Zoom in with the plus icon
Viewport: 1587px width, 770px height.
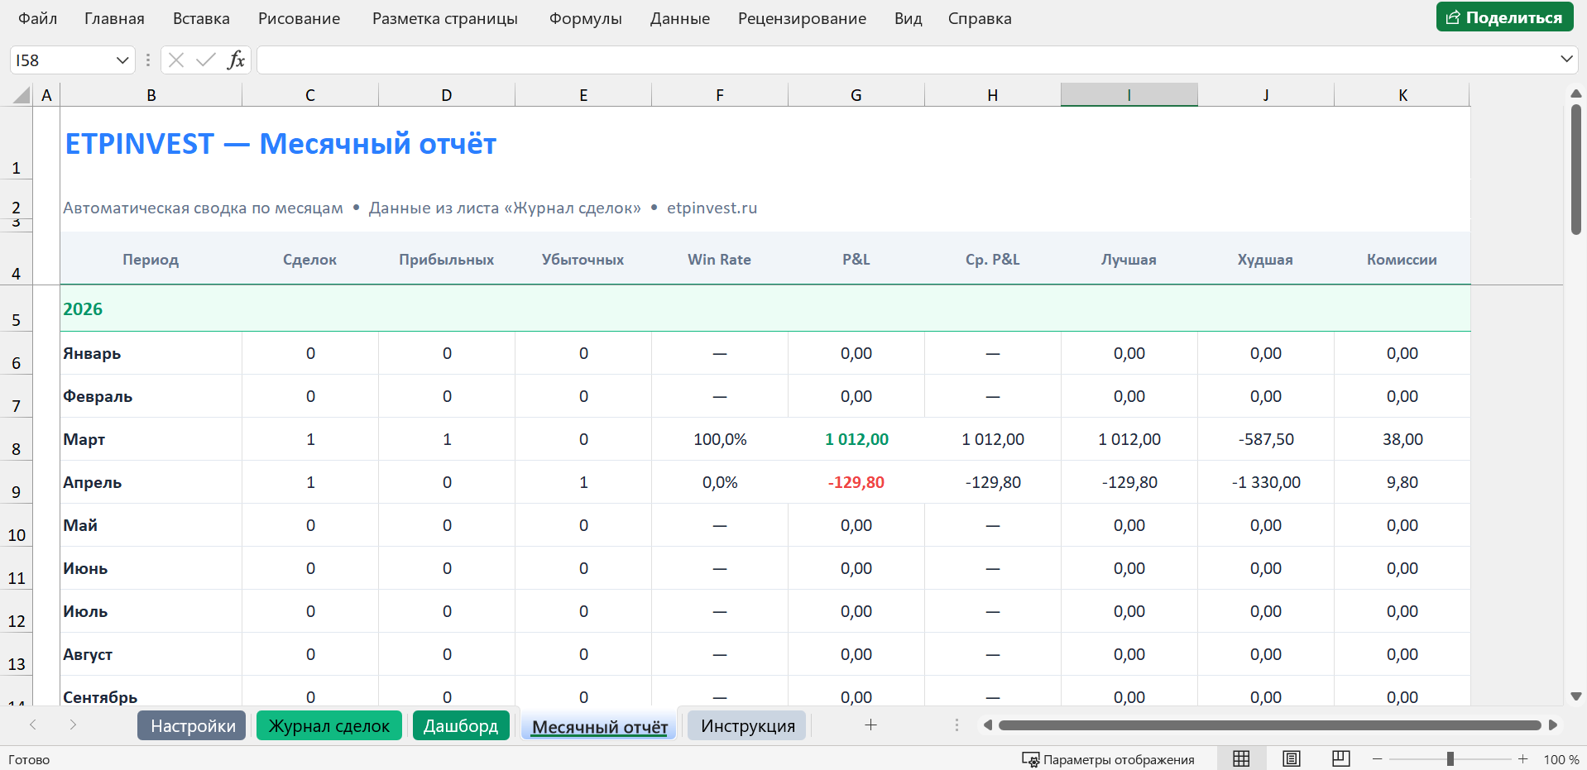(1522, 759)
